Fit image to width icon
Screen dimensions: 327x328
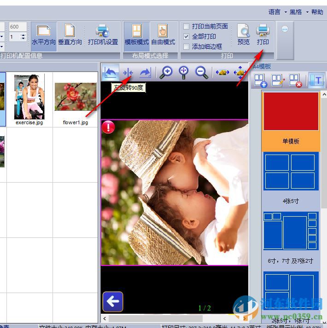(x=222, y=72)
